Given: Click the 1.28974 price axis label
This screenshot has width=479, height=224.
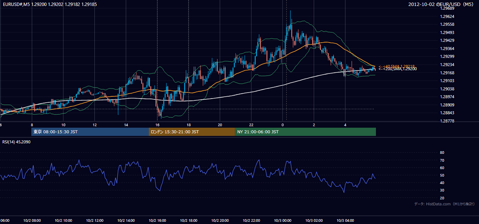Looking at the screenshot, I should tap(448, 97).
